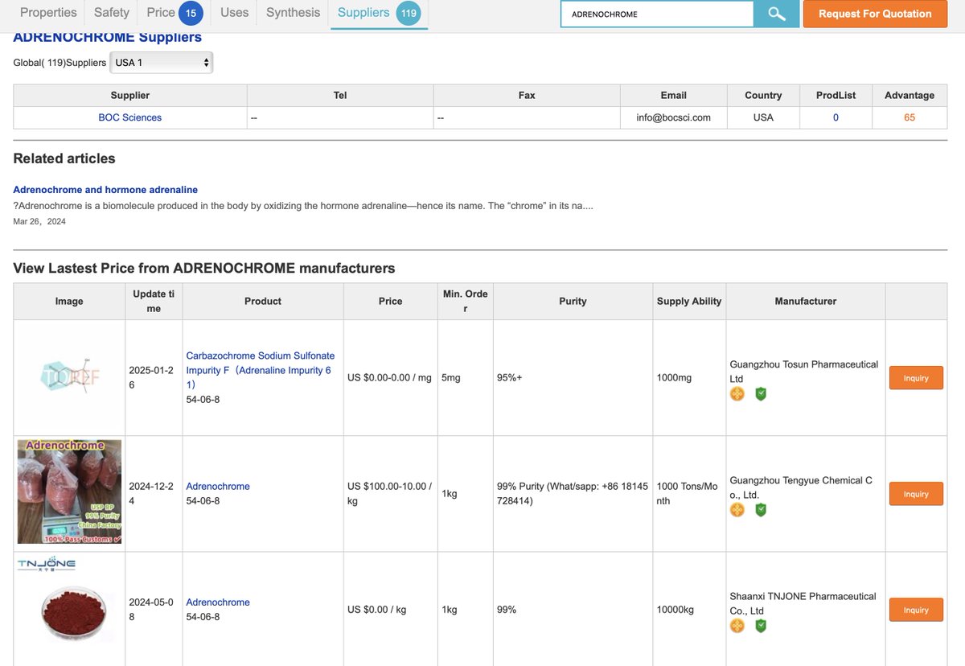Image resolution: width=965 pixels, height=666 pixels.
Task: Go to the Synthesis tab
Action: (293, 13)
